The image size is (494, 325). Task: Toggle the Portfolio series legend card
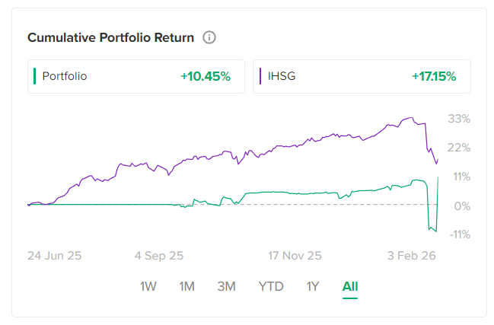(136, 76)
